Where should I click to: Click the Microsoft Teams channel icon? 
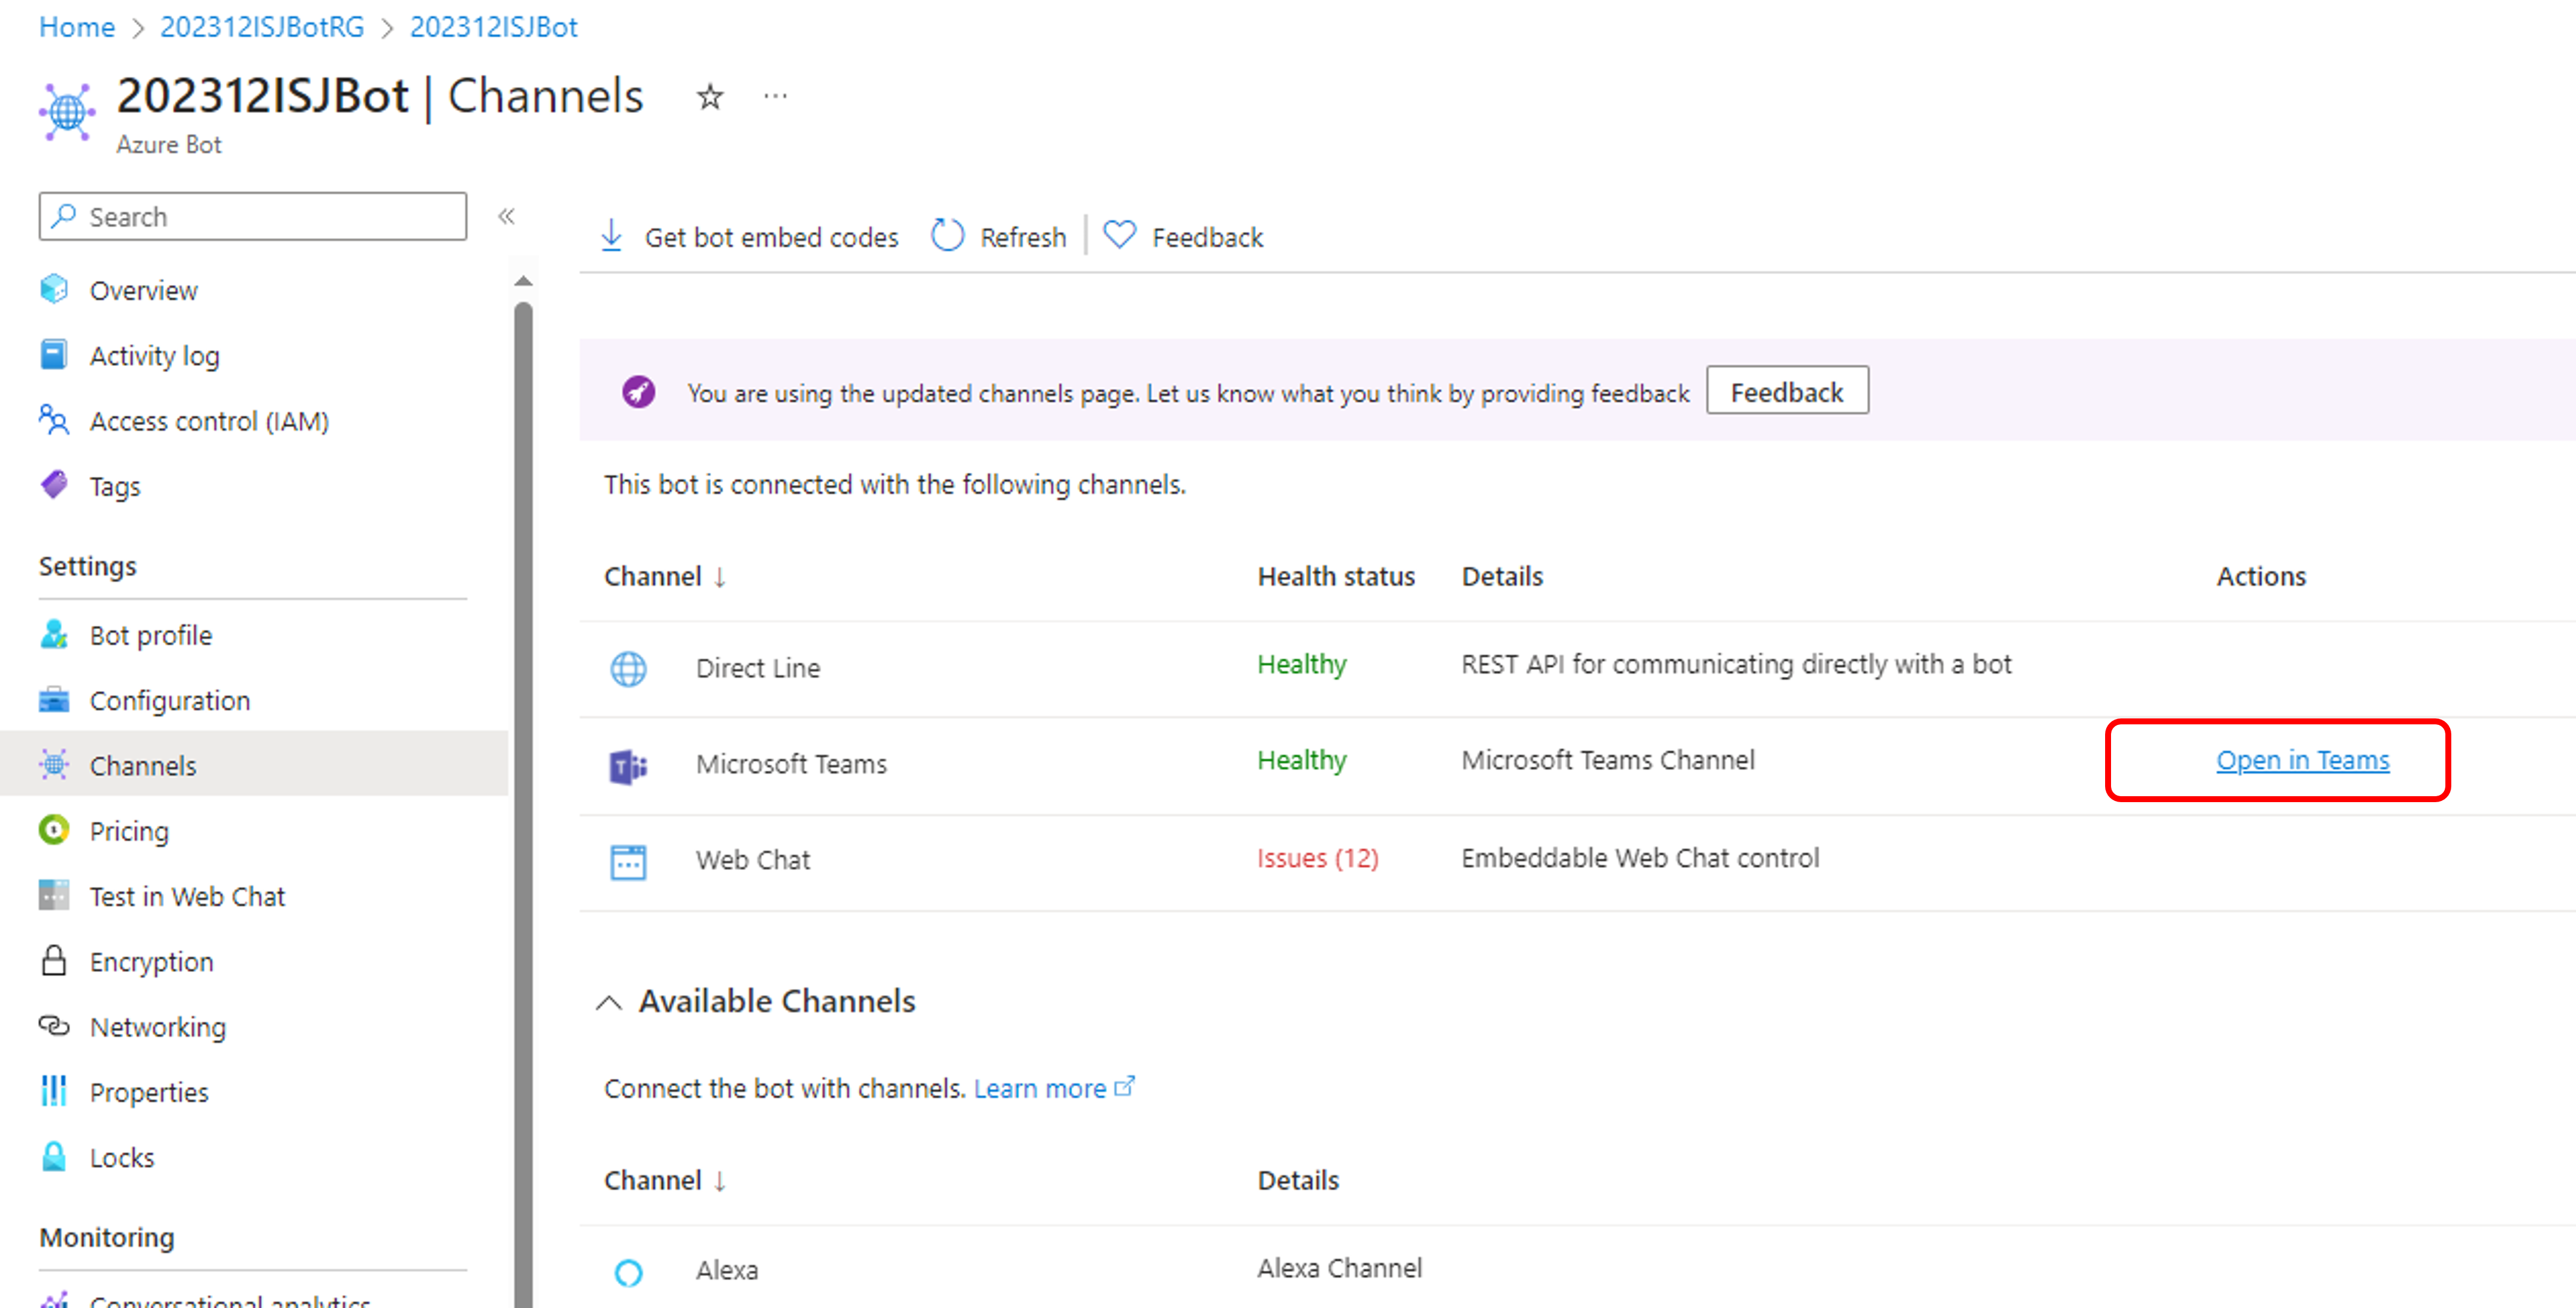click(x=628, y=766)
